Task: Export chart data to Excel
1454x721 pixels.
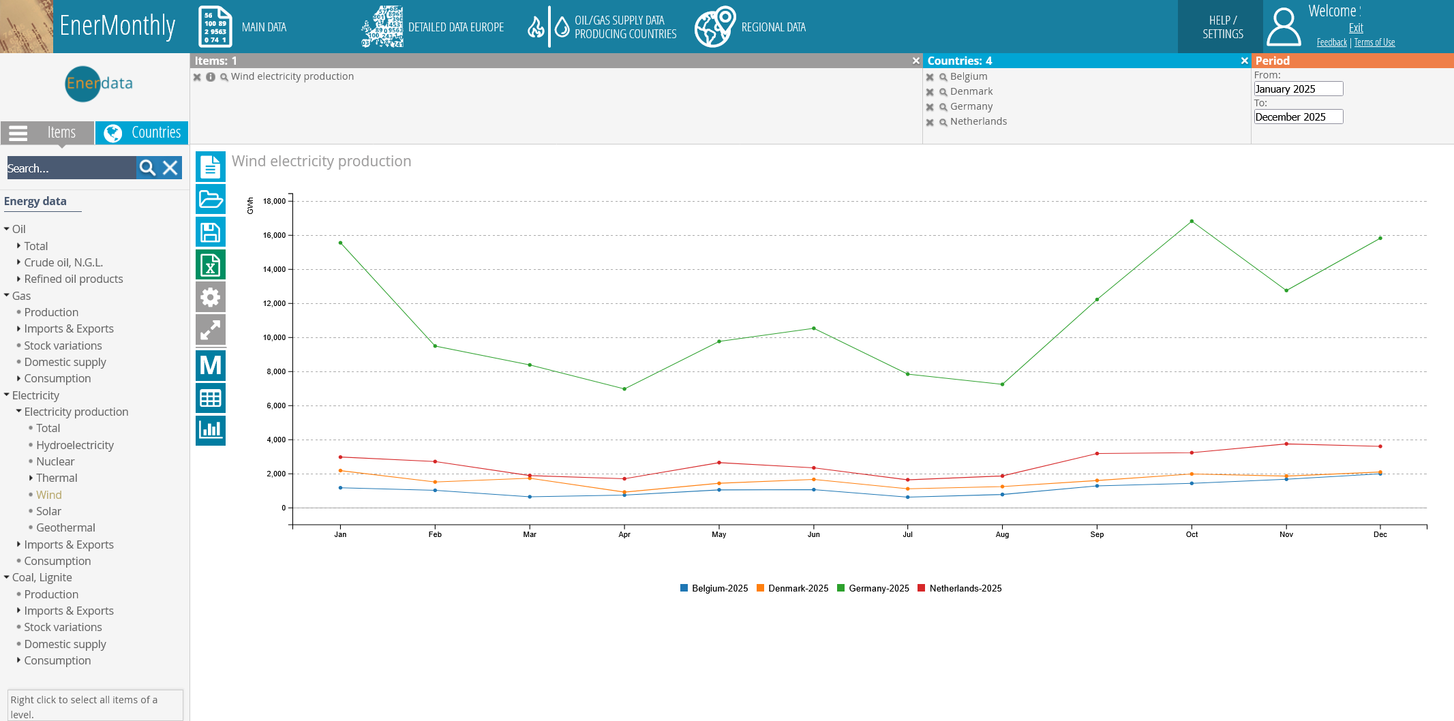Action: (210, 265)
